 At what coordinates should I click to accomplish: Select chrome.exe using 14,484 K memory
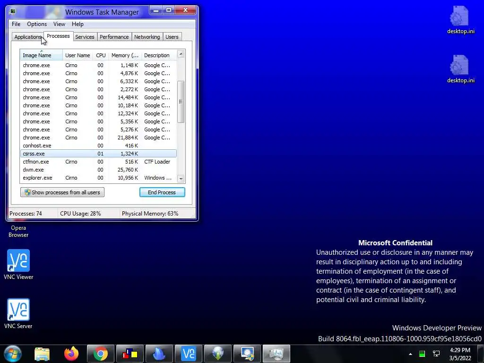98,97
